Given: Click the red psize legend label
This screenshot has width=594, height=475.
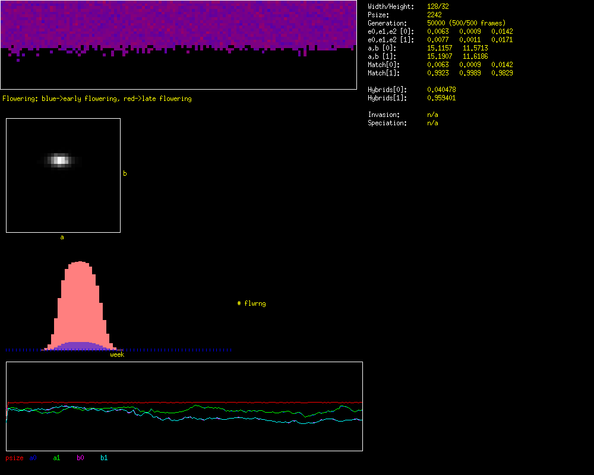Looking at the screenshot, I should pyautogui.click(x=14, y=458).
